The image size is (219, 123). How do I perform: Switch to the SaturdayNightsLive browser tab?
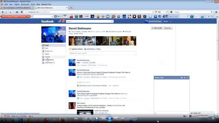tap(17, 8)
